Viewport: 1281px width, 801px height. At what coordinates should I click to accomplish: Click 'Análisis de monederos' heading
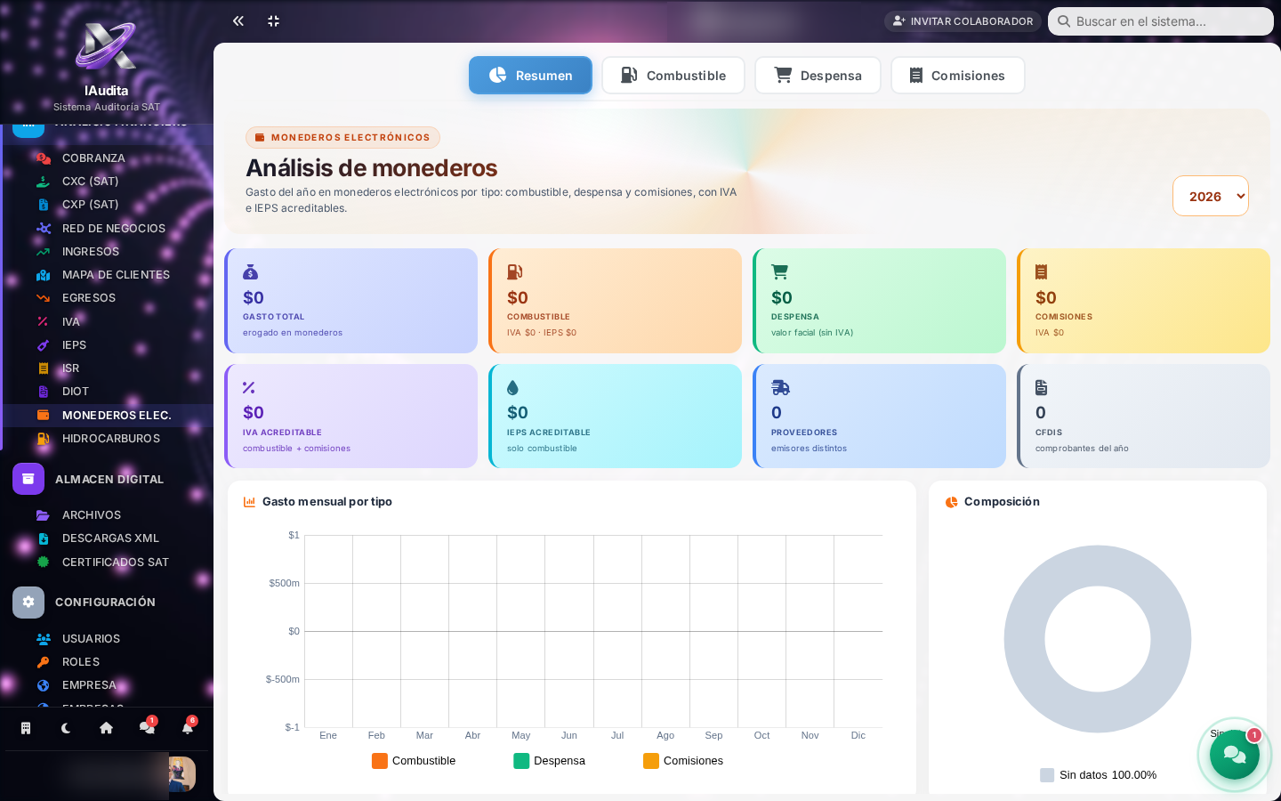[x=371, y=167]
